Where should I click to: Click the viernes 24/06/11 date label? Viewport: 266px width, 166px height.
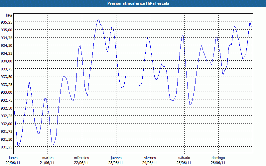(150, 160)
